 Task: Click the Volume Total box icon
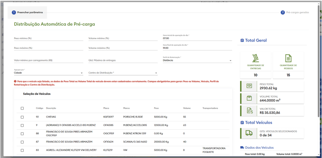click(249, 98)
